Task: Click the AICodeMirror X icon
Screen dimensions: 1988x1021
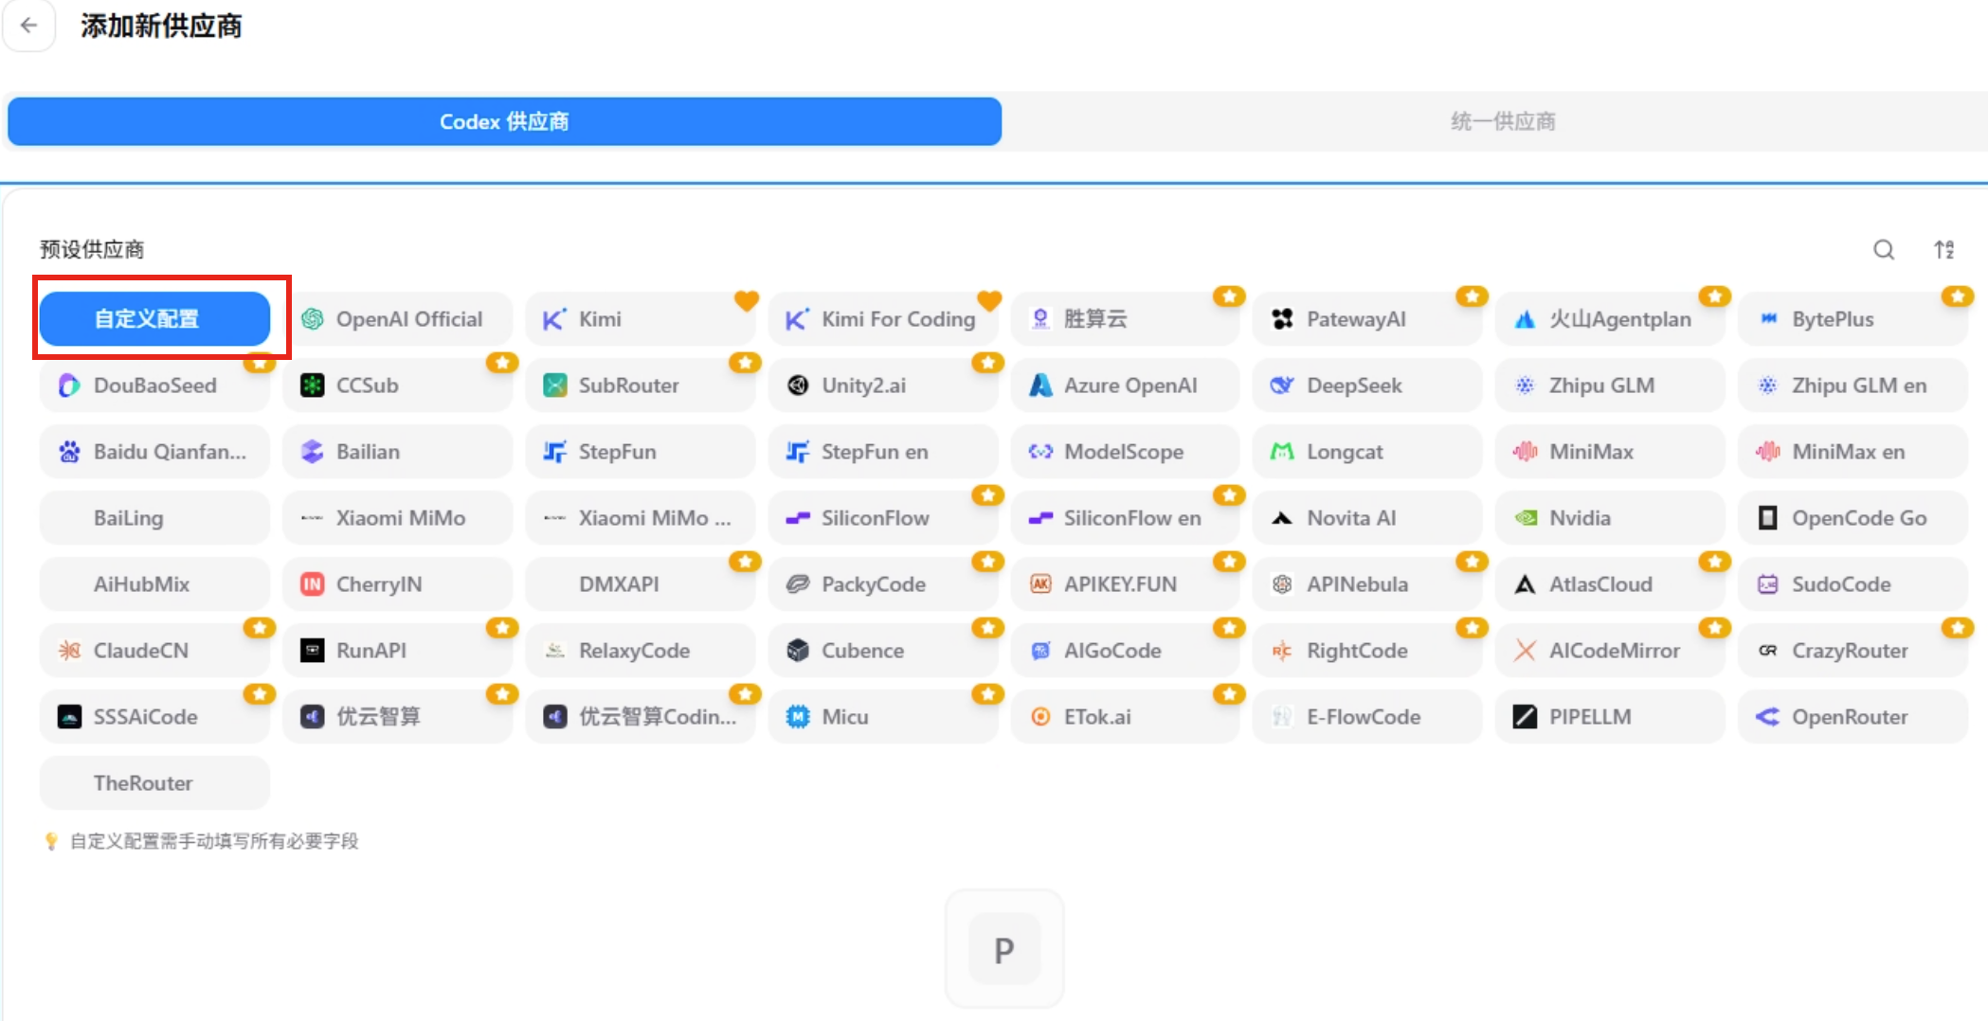Action: [x=1525, y=651]
